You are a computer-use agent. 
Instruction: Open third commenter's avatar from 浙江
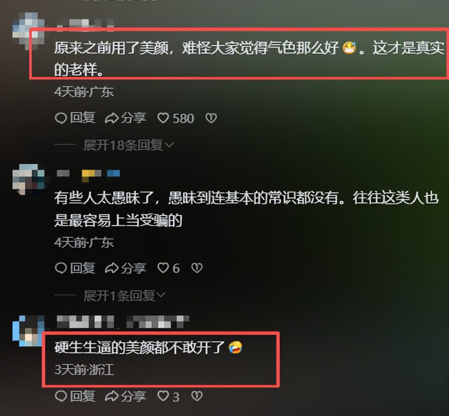point(28,331)
